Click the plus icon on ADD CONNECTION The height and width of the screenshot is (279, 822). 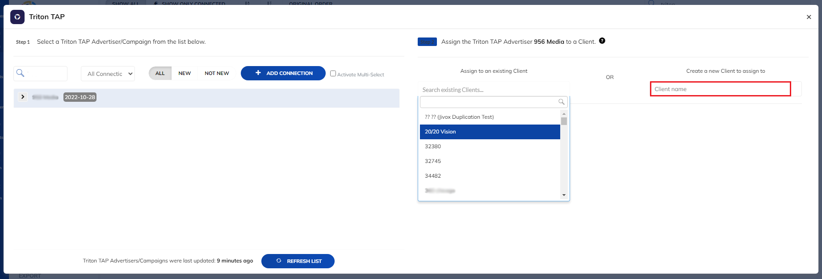coord(258,73)
